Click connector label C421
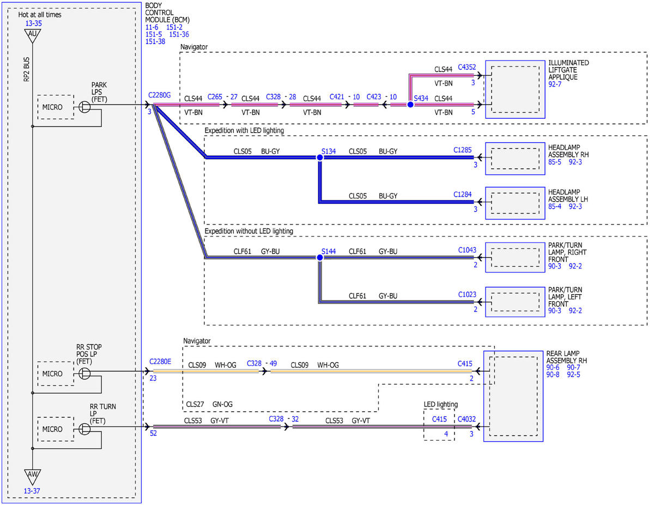This screenshot has width=654, height=505. [337, 97]
